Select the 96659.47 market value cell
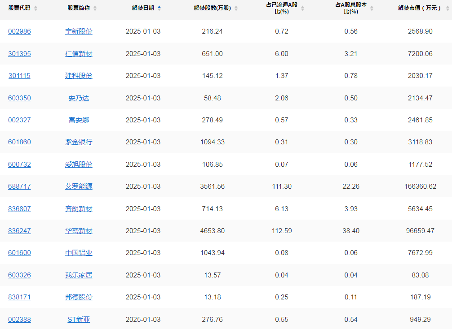 (420, 231)
